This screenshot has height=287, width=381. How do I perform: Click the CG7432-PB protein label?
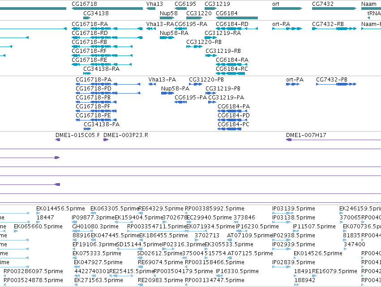[332, 80]
